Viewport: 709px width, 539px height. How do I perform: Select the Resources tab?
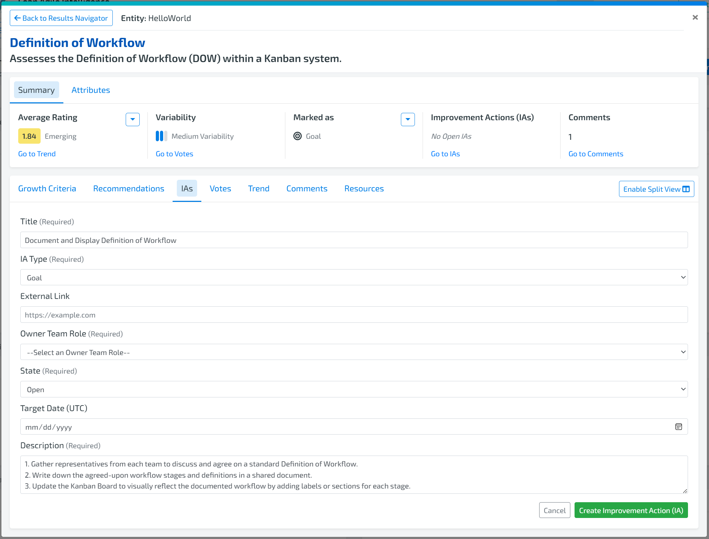(x=364, y=189)
